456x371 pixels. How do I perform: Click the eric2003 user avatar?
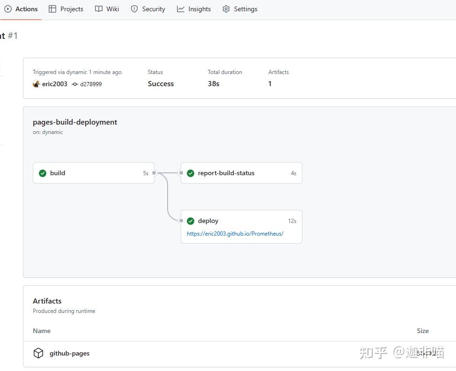tap(36, 84)
